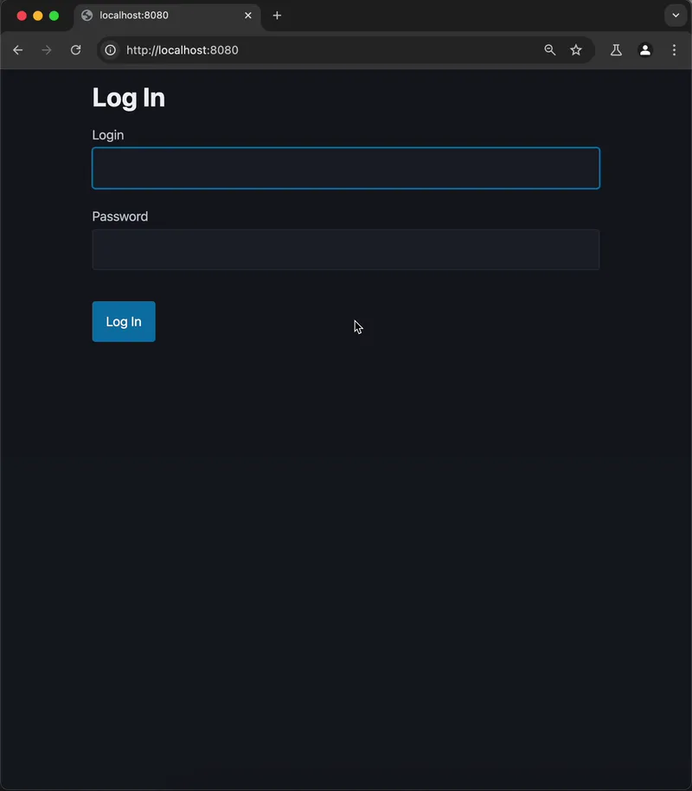
Task: Click the back navigation arrow
Action: point(18,50)
